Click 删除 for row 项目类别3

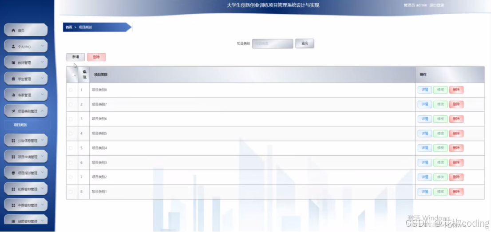pos(456,162)
